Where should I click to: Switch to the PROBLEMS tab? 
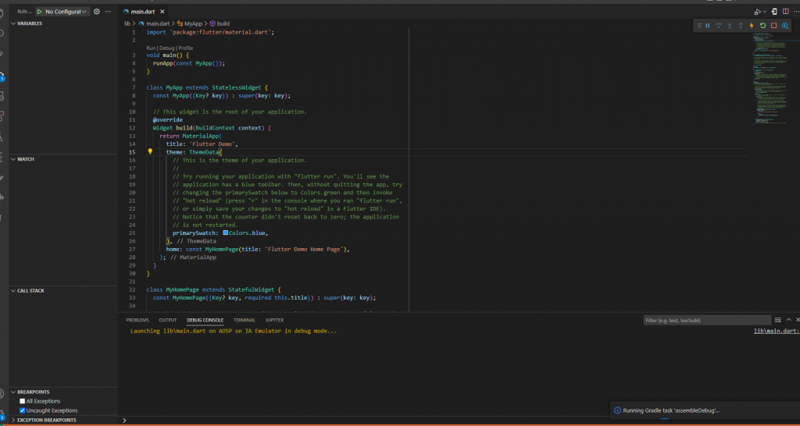(137, 320)
